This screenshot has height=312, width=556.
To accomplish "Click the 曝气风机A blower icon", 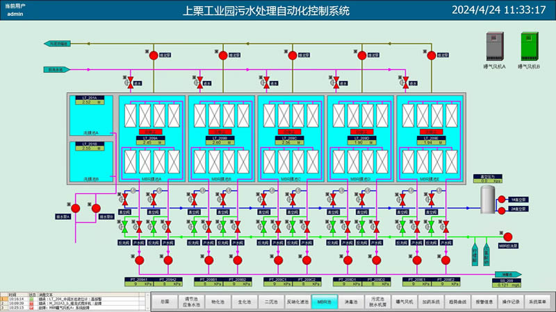I will click(494, 46).
